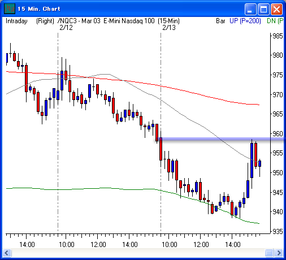The height and width of the screenshot is (260, 286).
Task: Click the 2/12 date marker label
Action: pyautogui.click(x=66, y=28)
